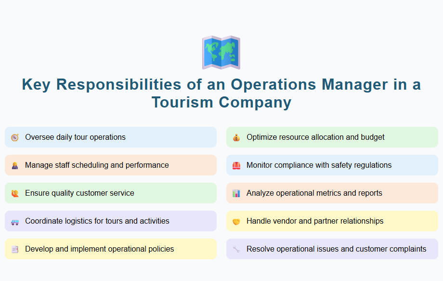
Task: Select 'Manage staff scheduling and performance'
Action: [x=110, y=165]
